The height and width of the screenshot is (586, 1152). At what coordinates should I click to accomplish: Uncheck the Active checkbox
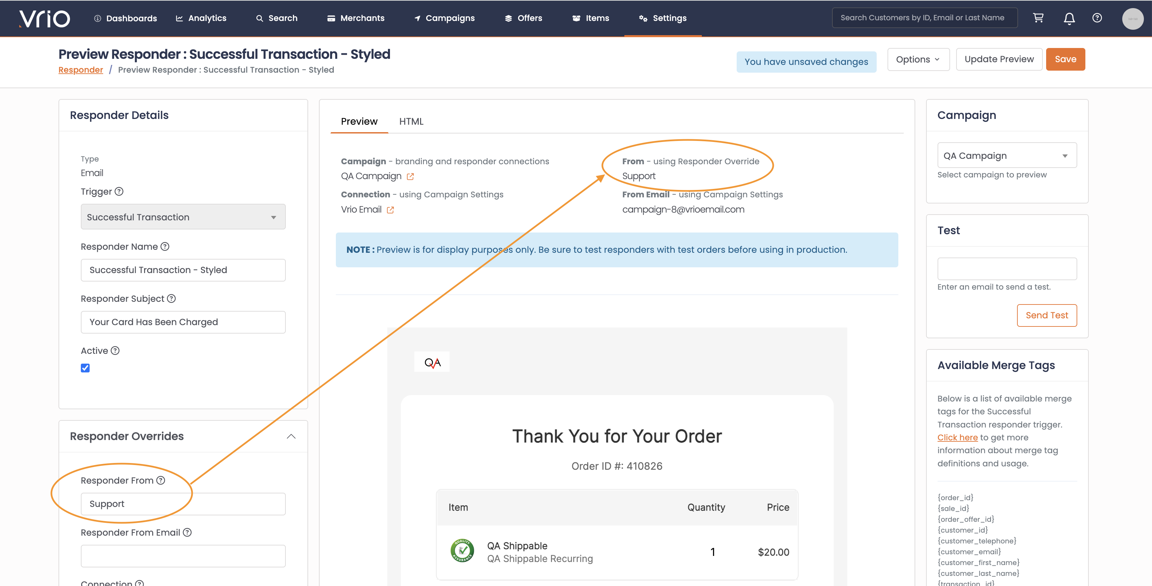(x=85, y=368)
